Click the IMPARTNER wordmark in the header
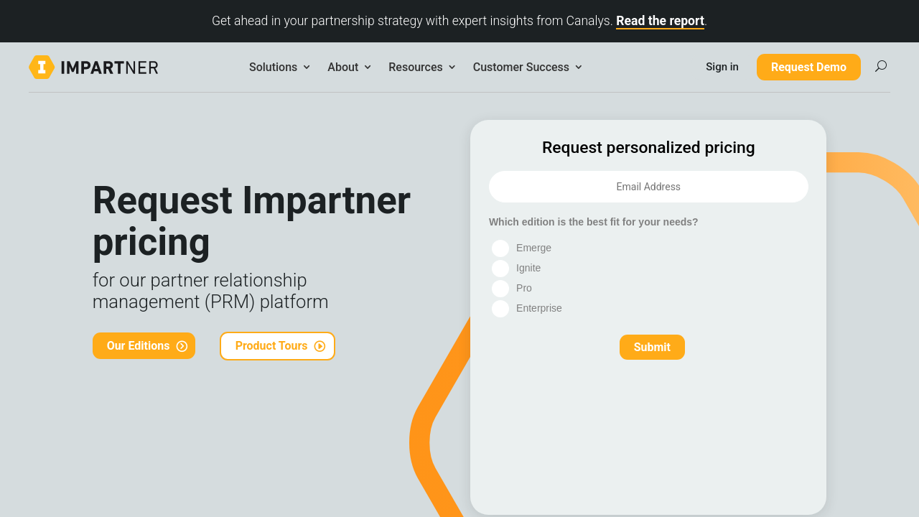This screenshot has height=517, width=919. coord(109,67)
